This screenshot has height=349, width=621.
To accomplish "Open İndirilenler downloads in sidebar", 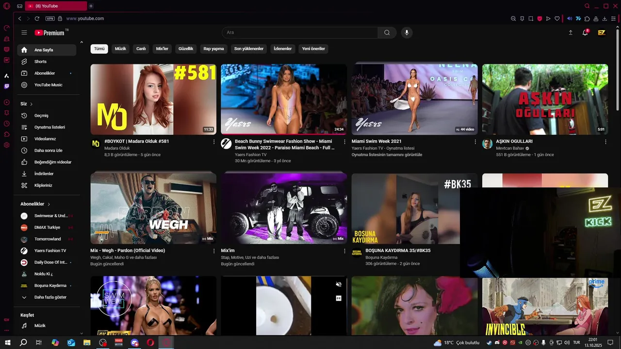I will point(47,174).
